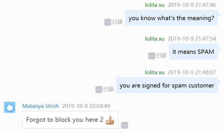Click read status next to 'you know what's the meaning?'

click(x=117, y=22)
